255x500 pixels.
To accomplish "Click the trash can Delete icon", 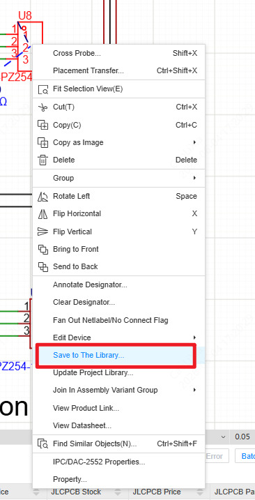I will [x=42, y=160].
